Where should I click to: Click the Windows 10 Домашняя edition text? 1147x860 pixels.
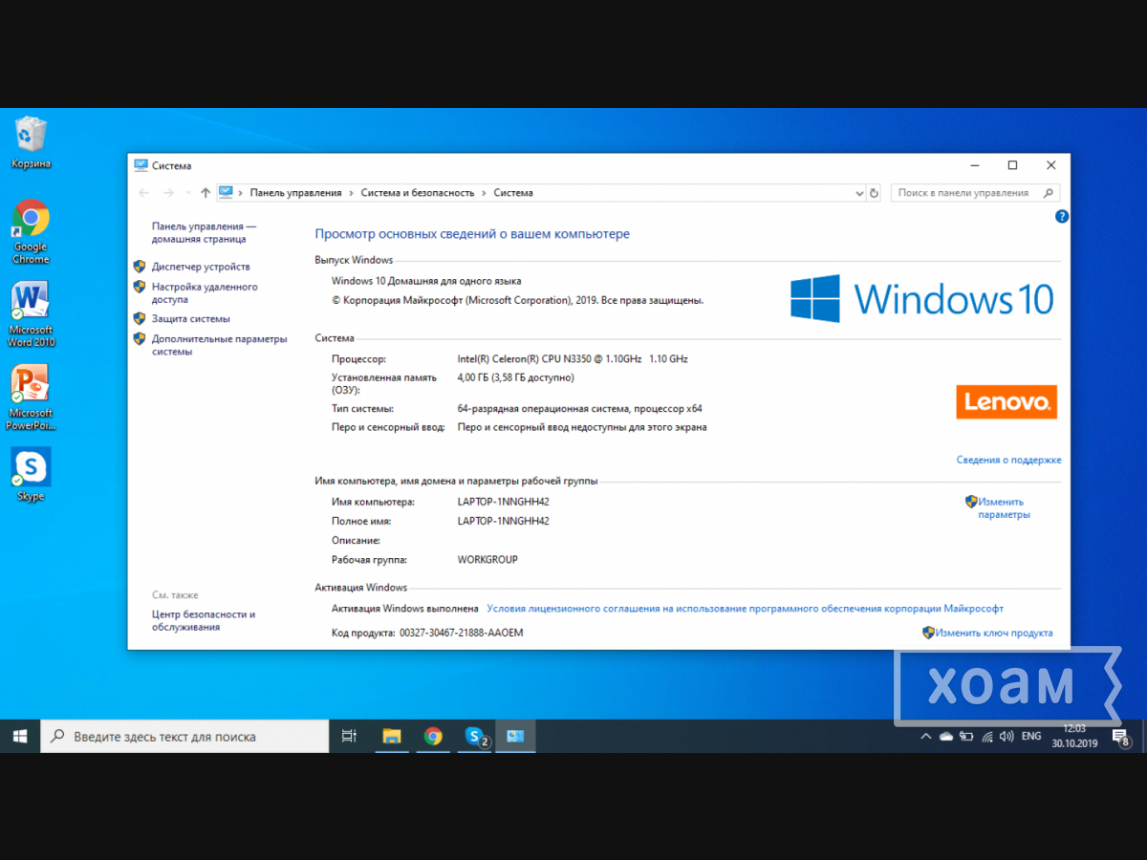coord(426,281)
